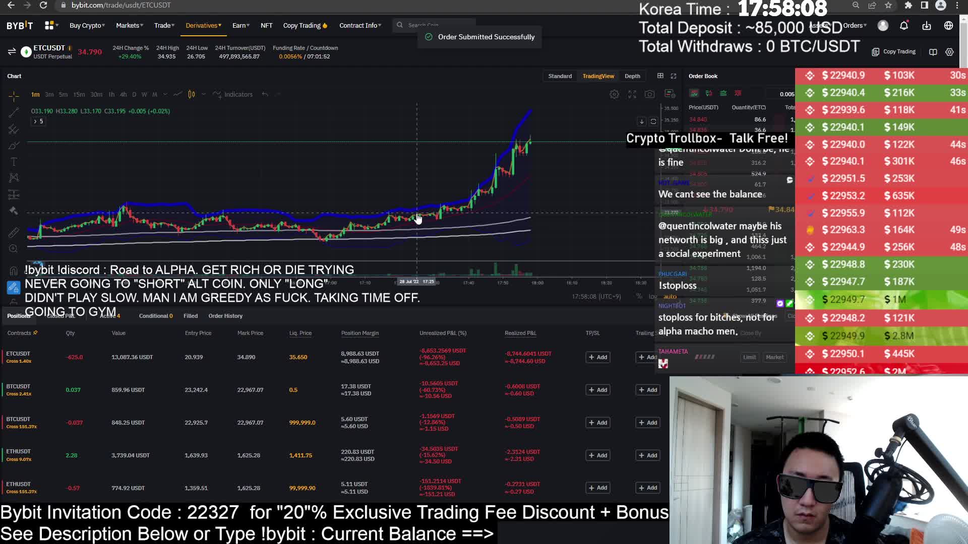Switch to multi-chart grid layout
Image resolution: width=968 pixels, height=544 pixels.
660,76
